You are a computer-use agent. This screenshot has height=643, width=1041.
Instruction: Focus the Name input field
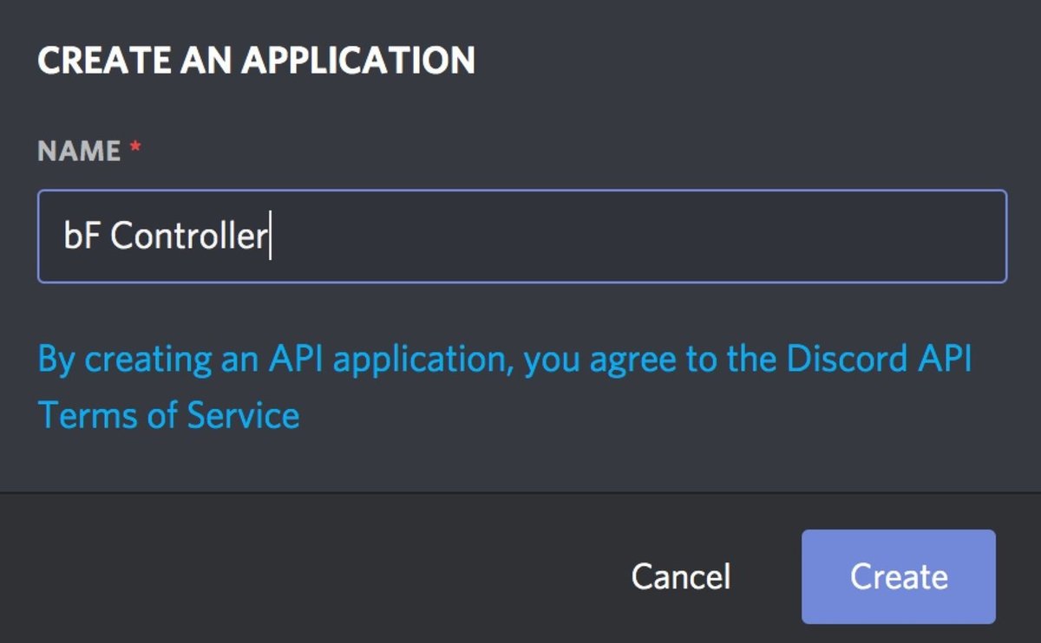[520, 237]
